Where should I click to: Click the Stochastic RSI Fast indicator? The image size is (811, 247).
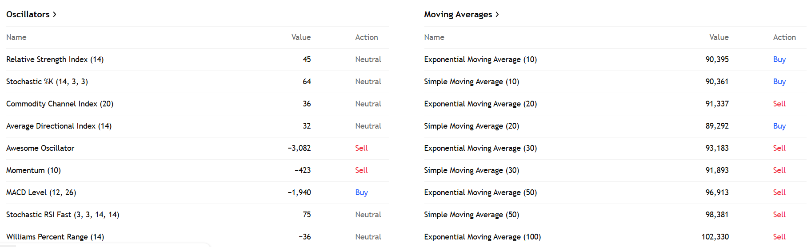tap(62, 215)
